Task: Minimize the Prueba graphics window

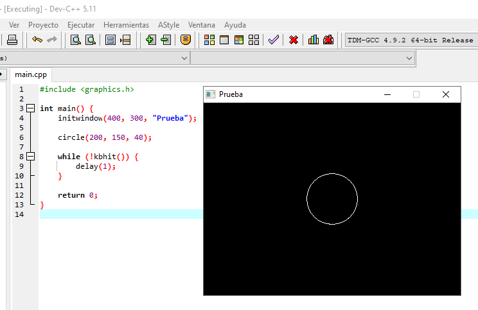Action: [x=387, y=94]
